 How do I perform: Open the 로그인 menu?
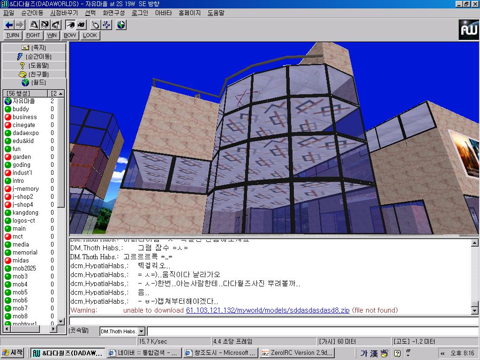pyautogui.click(x=140, y=13)
